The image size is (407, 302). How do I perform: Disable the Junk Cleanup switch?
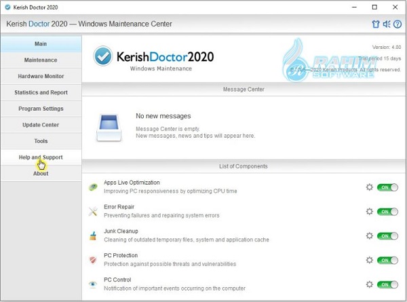click(387, 235)
